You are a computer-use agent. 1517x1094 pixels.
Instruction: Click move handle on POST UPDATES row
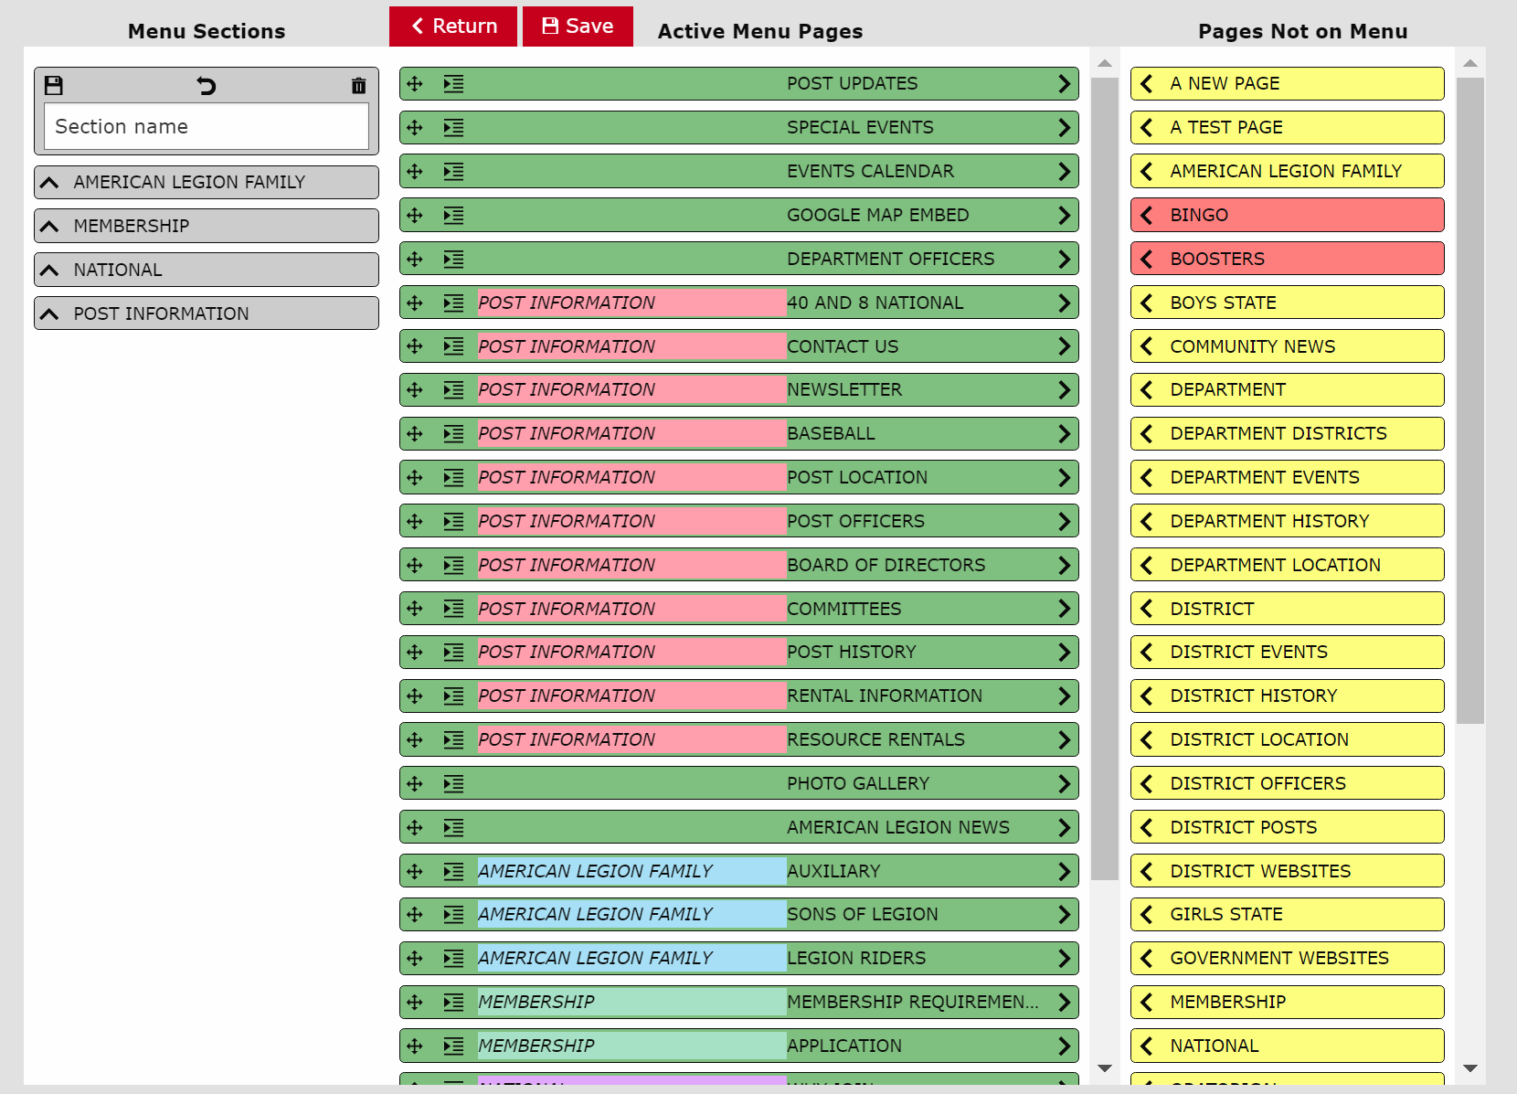pos(415,84)
